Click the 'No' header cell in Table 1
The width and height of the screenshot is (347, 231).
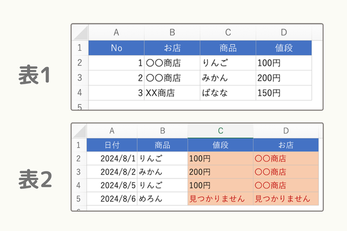pos(116,48)
